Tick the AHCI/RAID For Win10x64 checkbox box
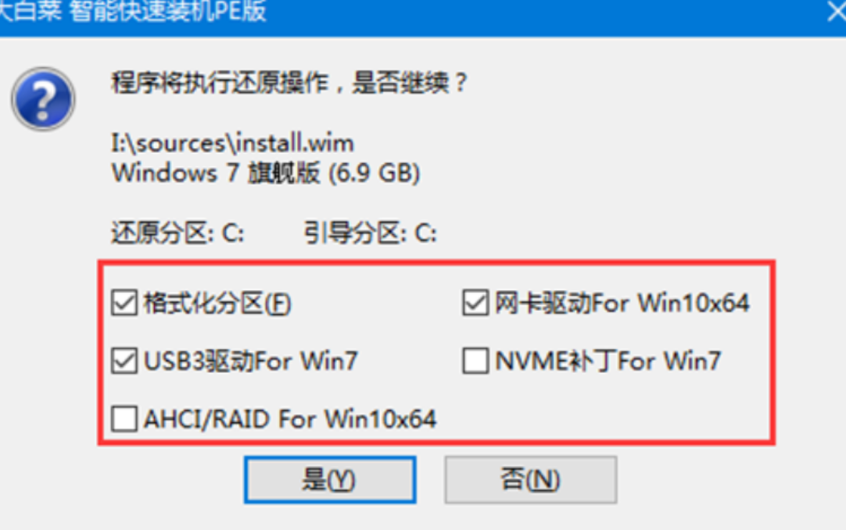Screen dimensions: 846x530 [124, 419]
